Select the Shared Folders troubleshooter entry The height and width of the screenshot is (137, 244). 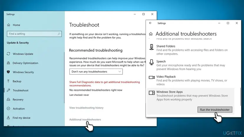click(191, 50)
